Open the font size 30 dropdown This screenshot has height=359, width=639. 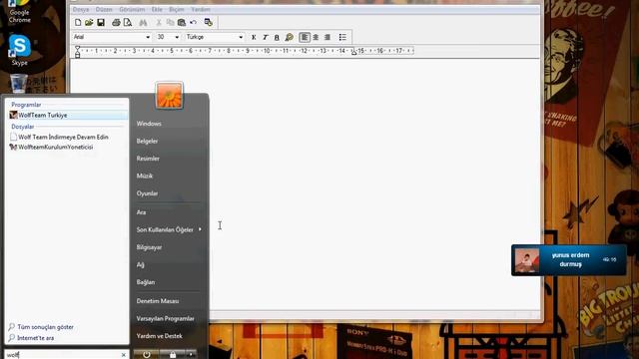tap(177, 37)
